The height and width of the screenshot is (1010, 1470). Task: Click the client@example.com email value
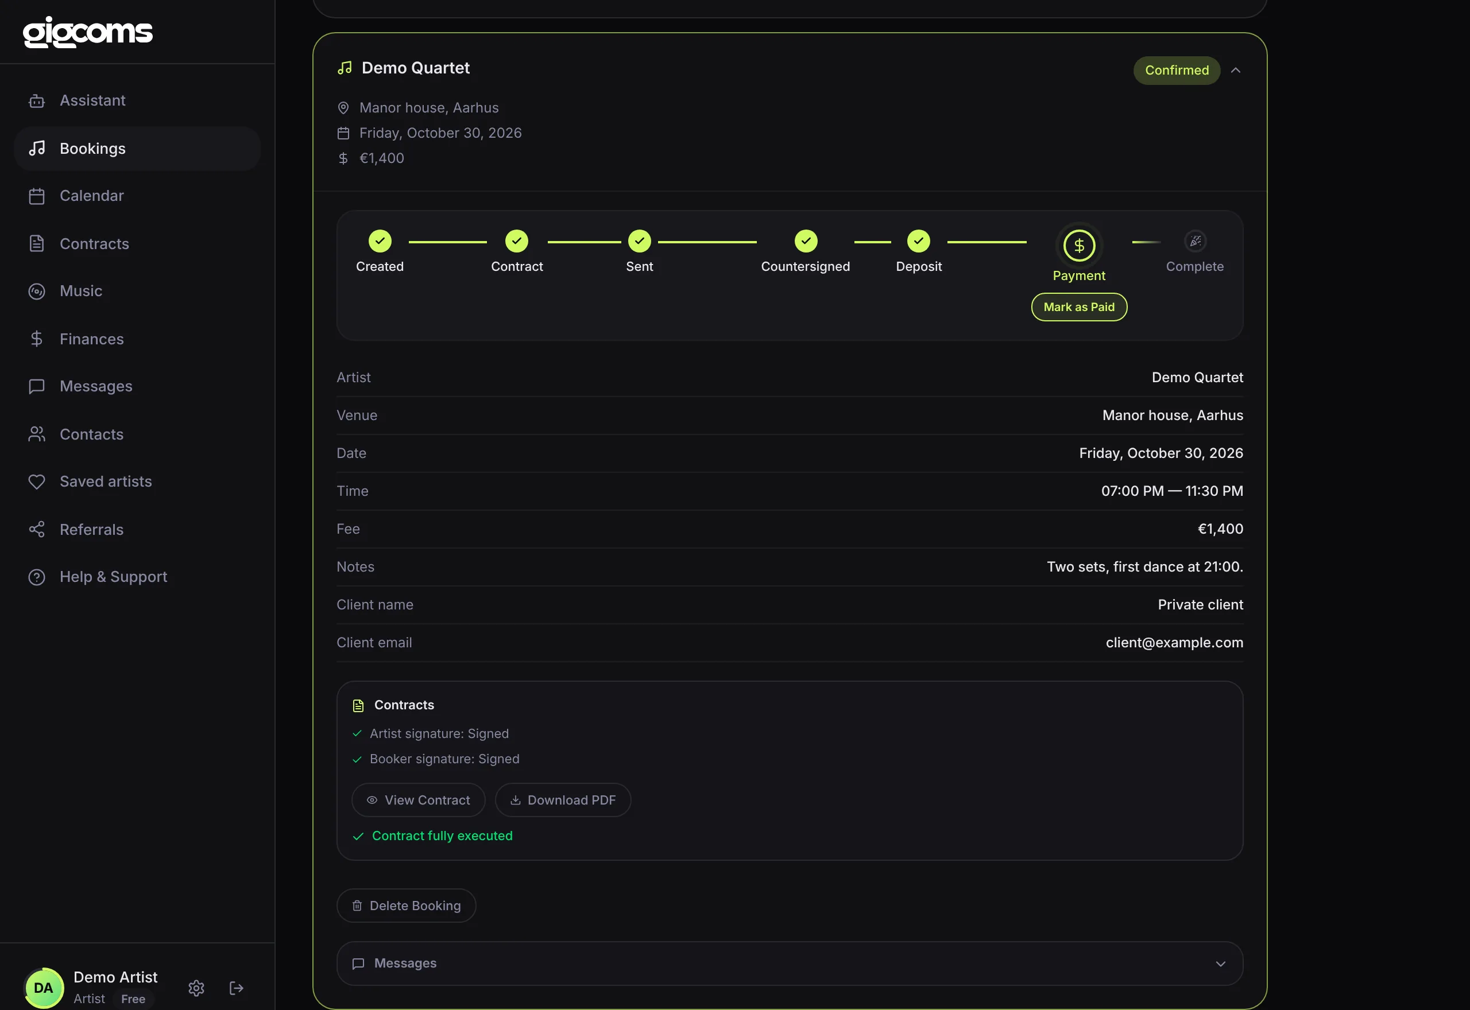click(x=1174, y=642)
